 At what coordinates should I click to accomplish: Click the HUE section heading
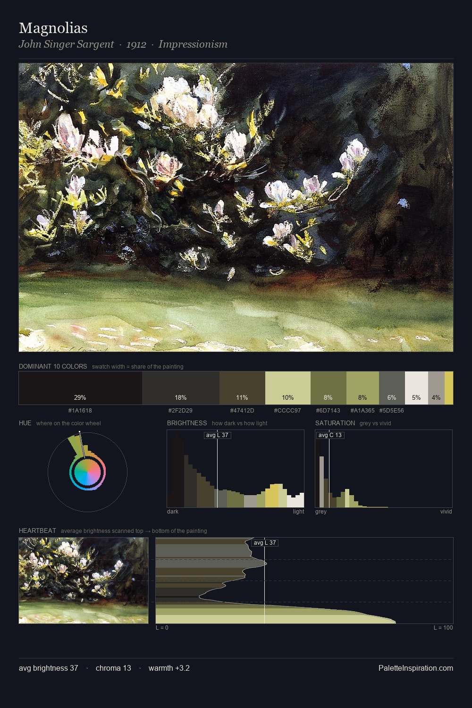coord(25,423)
